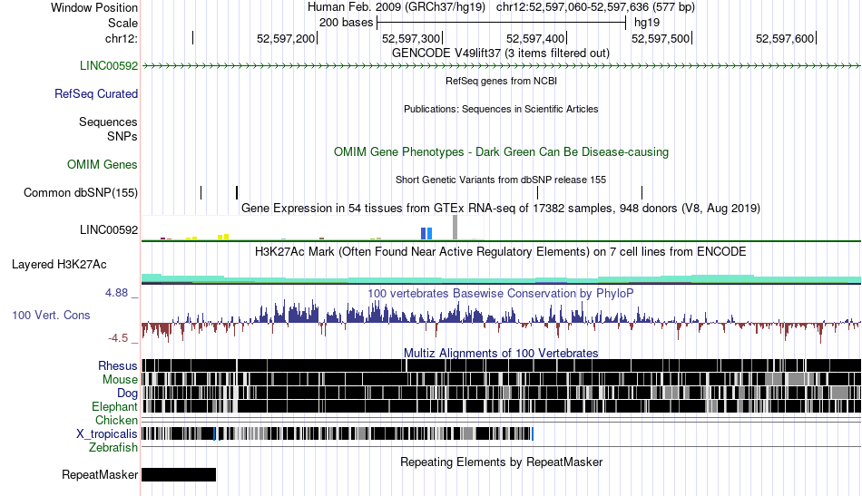
Task: Click the 52,597,300 ruler position
Action: [x=411, y=38]
